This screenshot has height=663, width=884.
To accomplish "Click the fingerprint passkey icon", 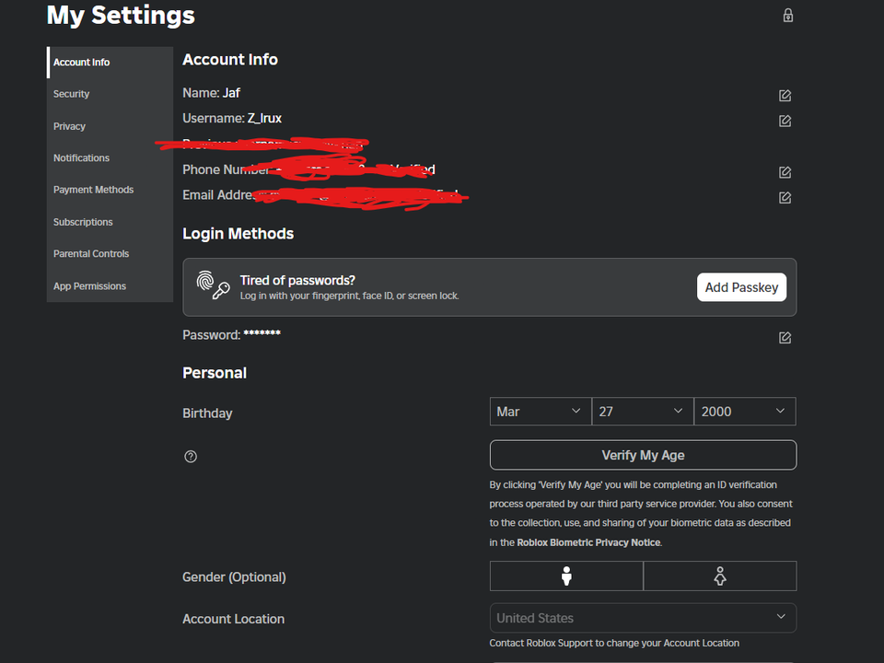I will 213,286.
